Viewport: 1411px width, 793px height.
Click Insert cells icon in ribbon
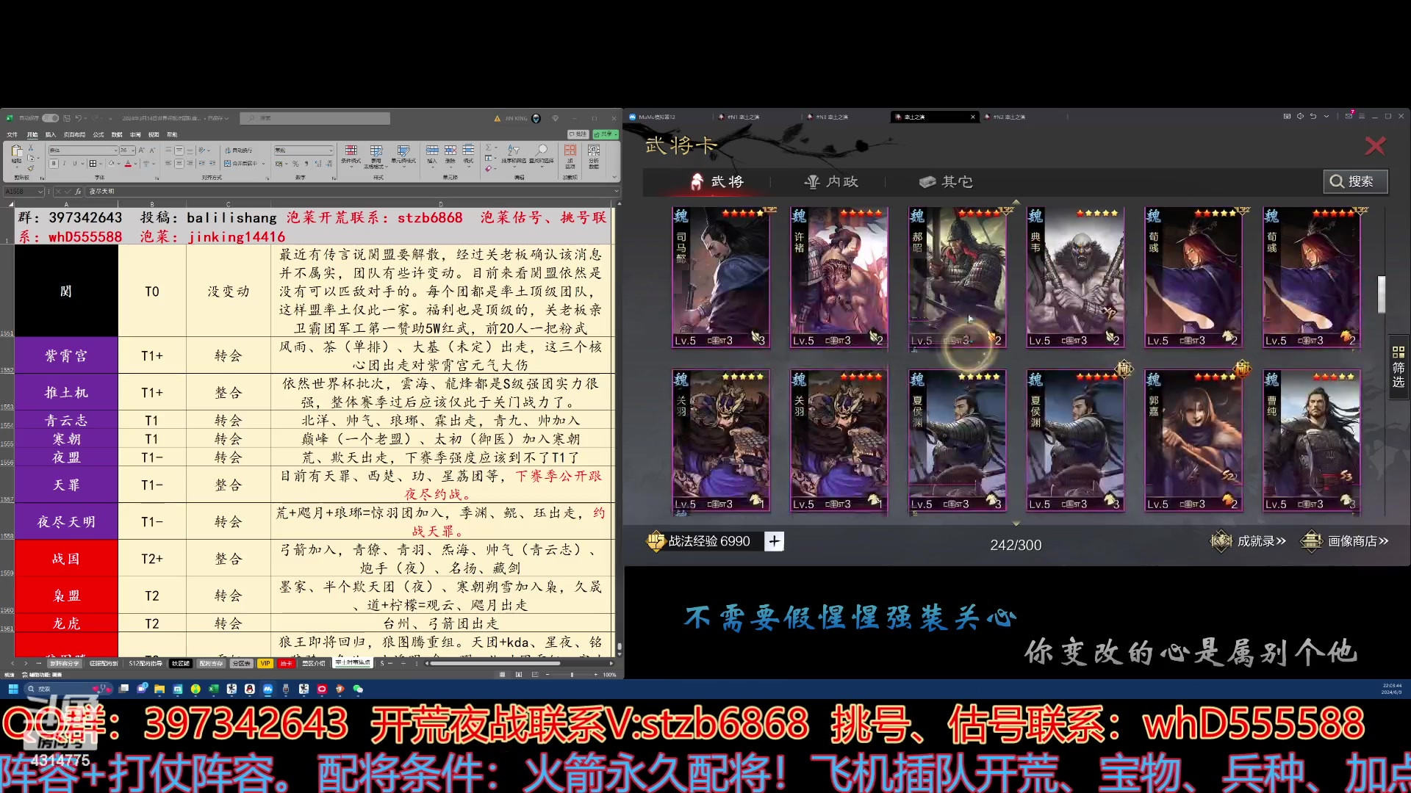[432, 151]
